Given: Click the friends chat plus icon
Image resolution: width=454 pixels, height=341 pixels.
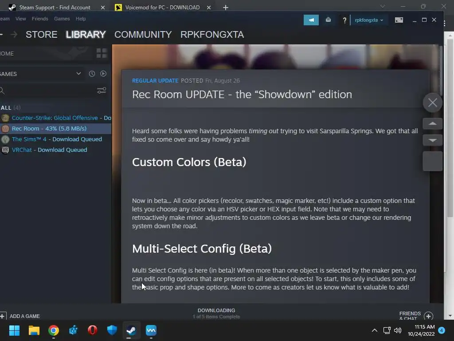Looking at the screenshot, I should coord(429,316).
